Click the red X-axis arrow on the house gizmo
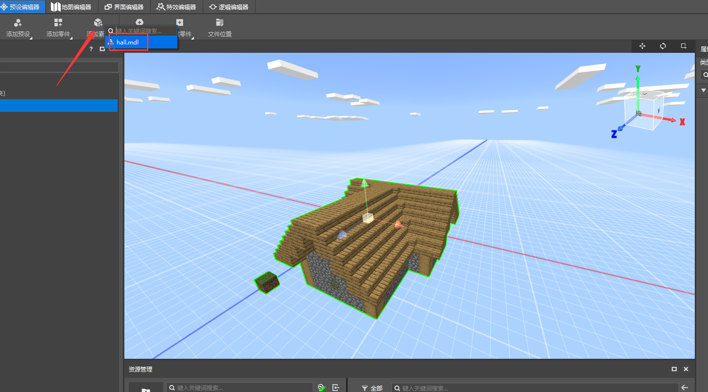 pos(399,224)
